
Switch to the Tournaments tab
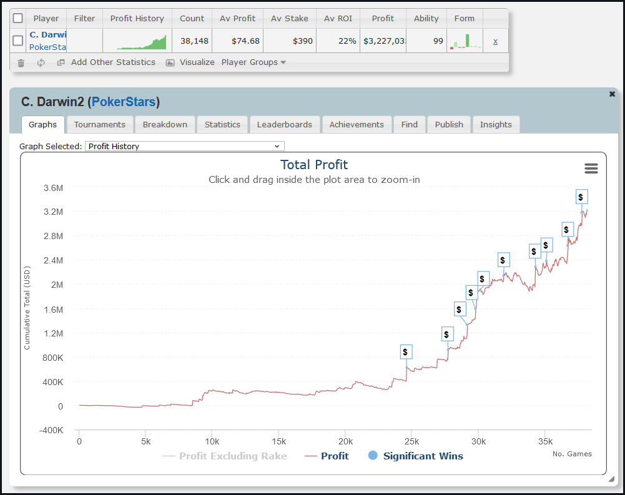pos(99,124)
